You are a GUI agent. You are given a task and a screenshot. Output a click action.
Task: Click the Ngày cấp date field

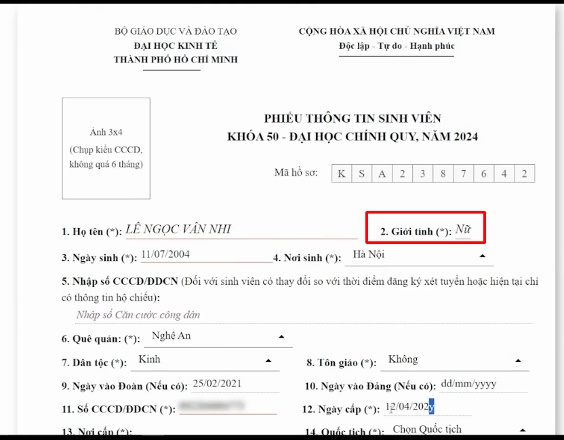point(427,407)
